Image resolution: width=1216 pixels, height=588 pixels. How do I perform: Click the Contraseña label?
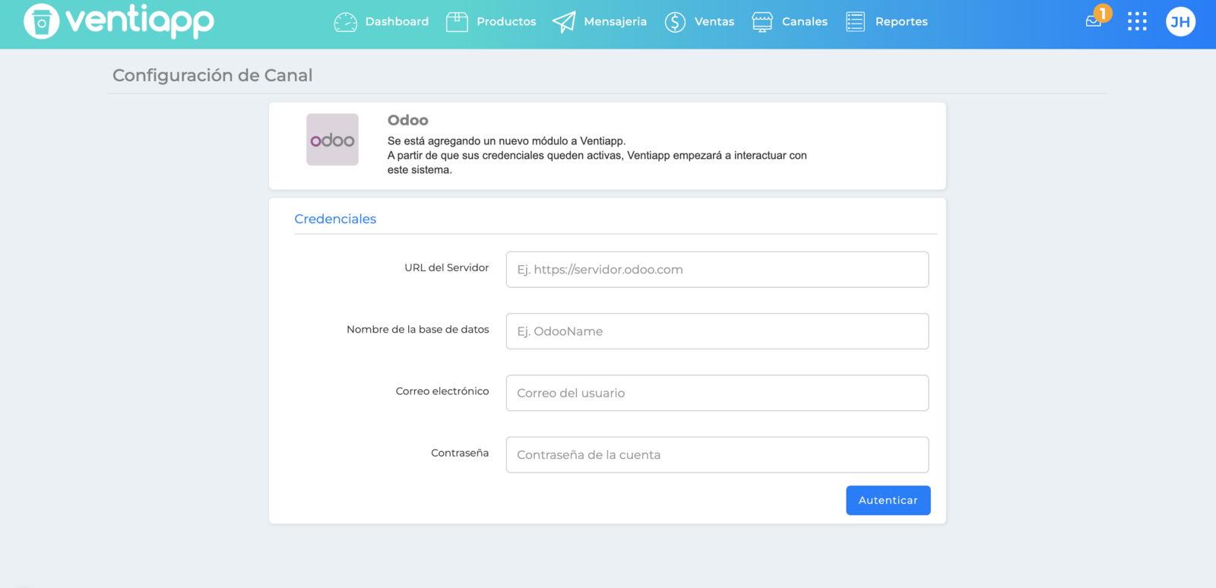(460, 453)
